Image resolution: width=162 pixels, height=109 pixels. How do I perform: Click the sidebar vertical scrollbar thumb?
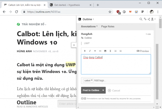[x=157, y=72]
